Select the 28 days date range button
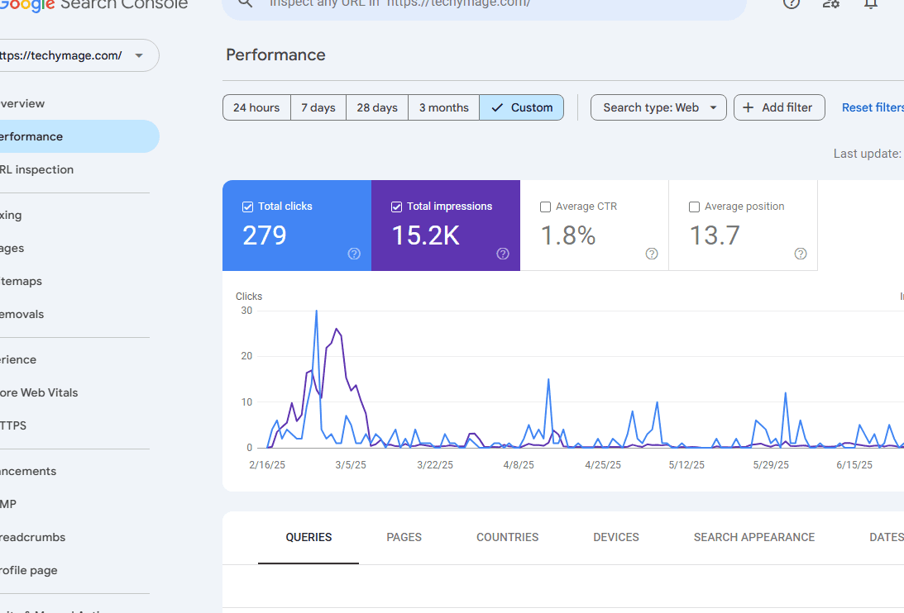 click(377, 107)
